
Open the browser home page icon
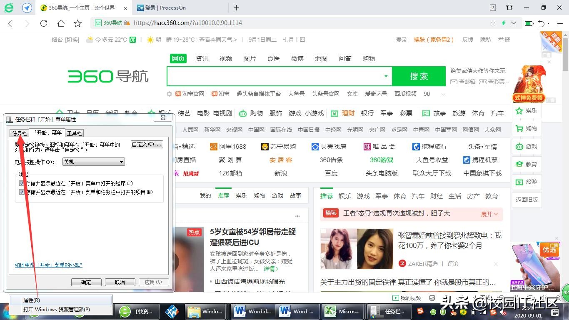(61, 23)
